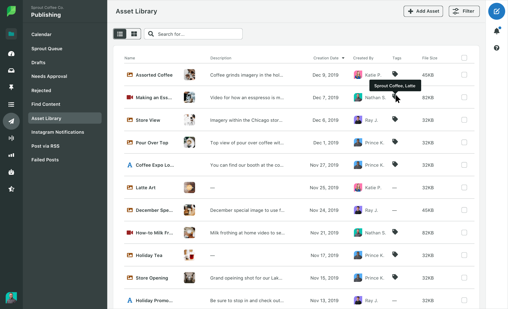This screenshot has height=309, width=508.
Task: Select the Latte Art row checkbox
Action: click(x=464, y=187)
